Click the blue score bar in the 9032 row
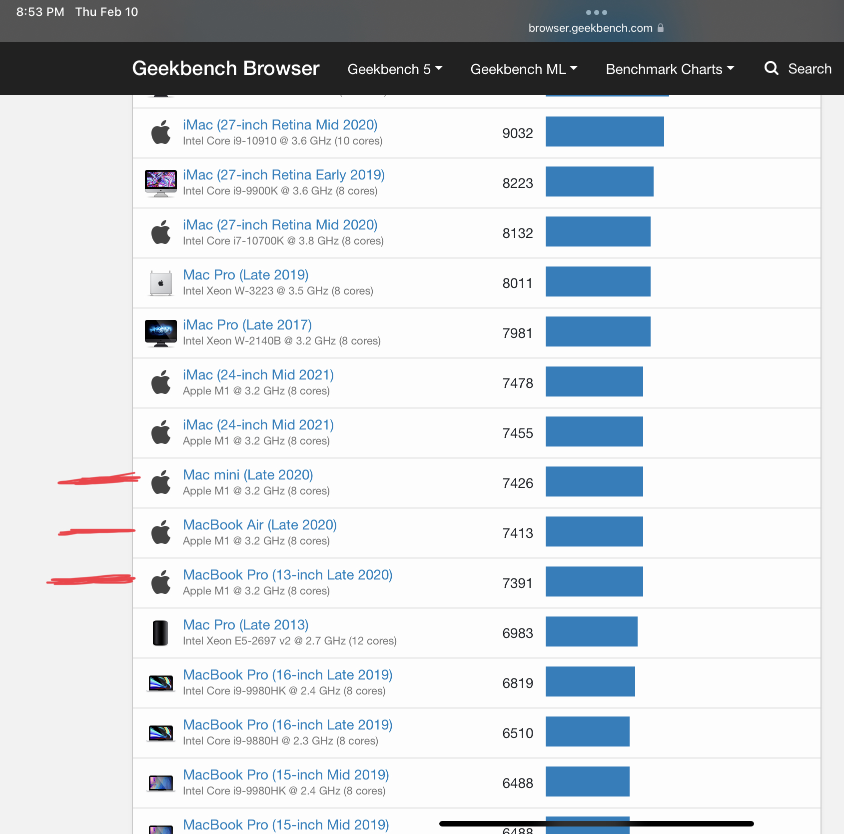Viewport: 844px width, 834px height. [x=605, y=131]
